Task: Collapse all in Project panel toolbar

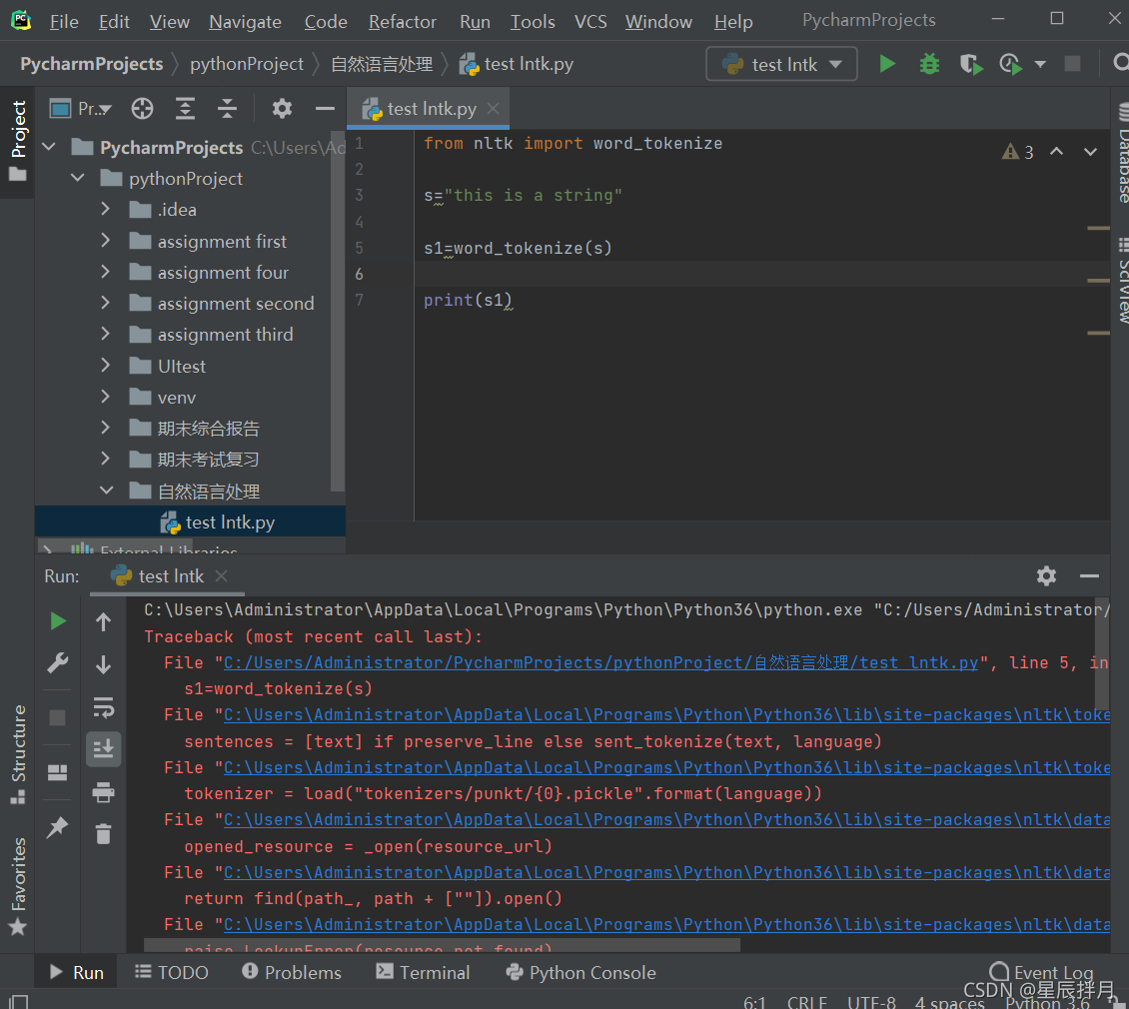Action: click(228, 109)
